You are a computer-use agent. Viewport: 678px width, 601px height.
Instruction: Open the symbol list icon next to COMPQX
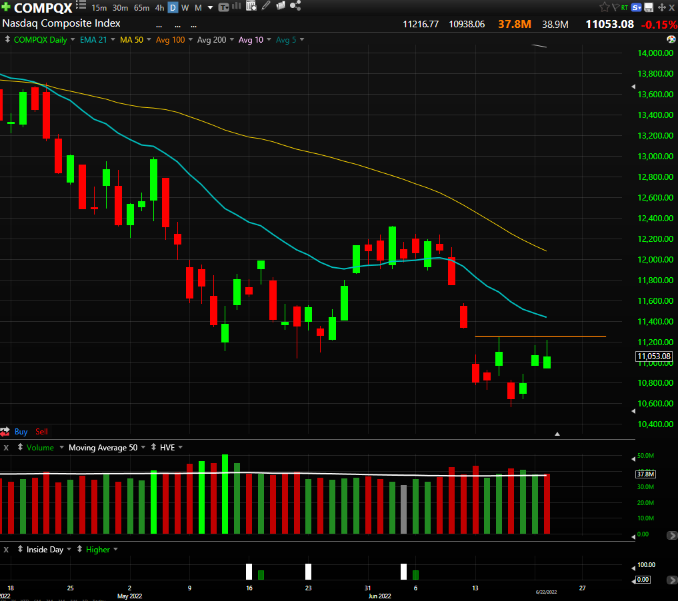[x=81, y=5]
